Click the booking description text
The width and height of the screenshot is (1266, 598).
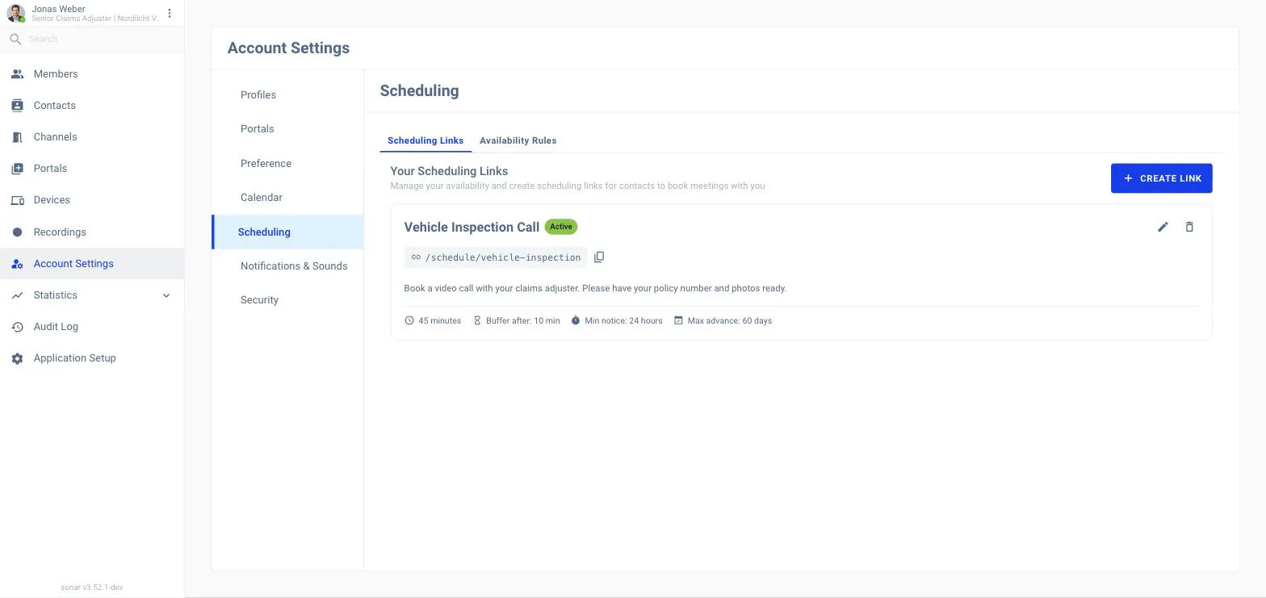point(595,288)
